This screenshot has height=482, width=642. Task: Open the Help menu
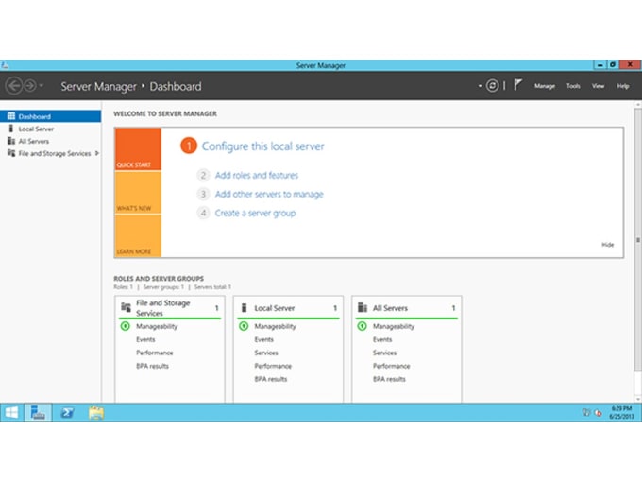click(x=623, y=86)
